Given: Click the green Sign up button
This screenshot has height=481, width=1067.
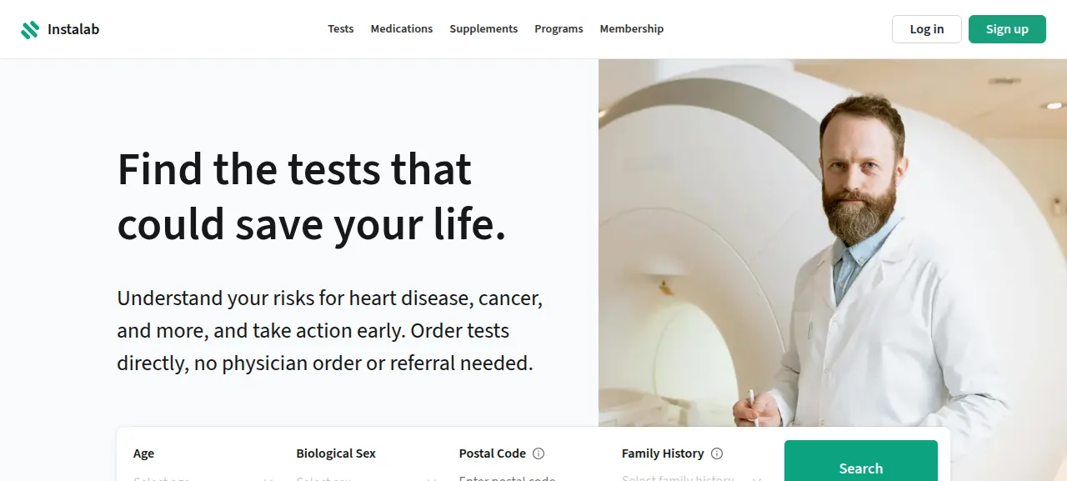Looking at the screenshot, I should (x=1007, y=29).
